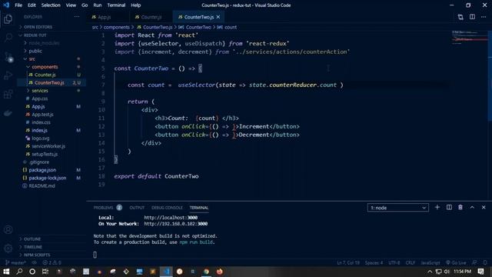Start Go Live server

tap(456, 262)
